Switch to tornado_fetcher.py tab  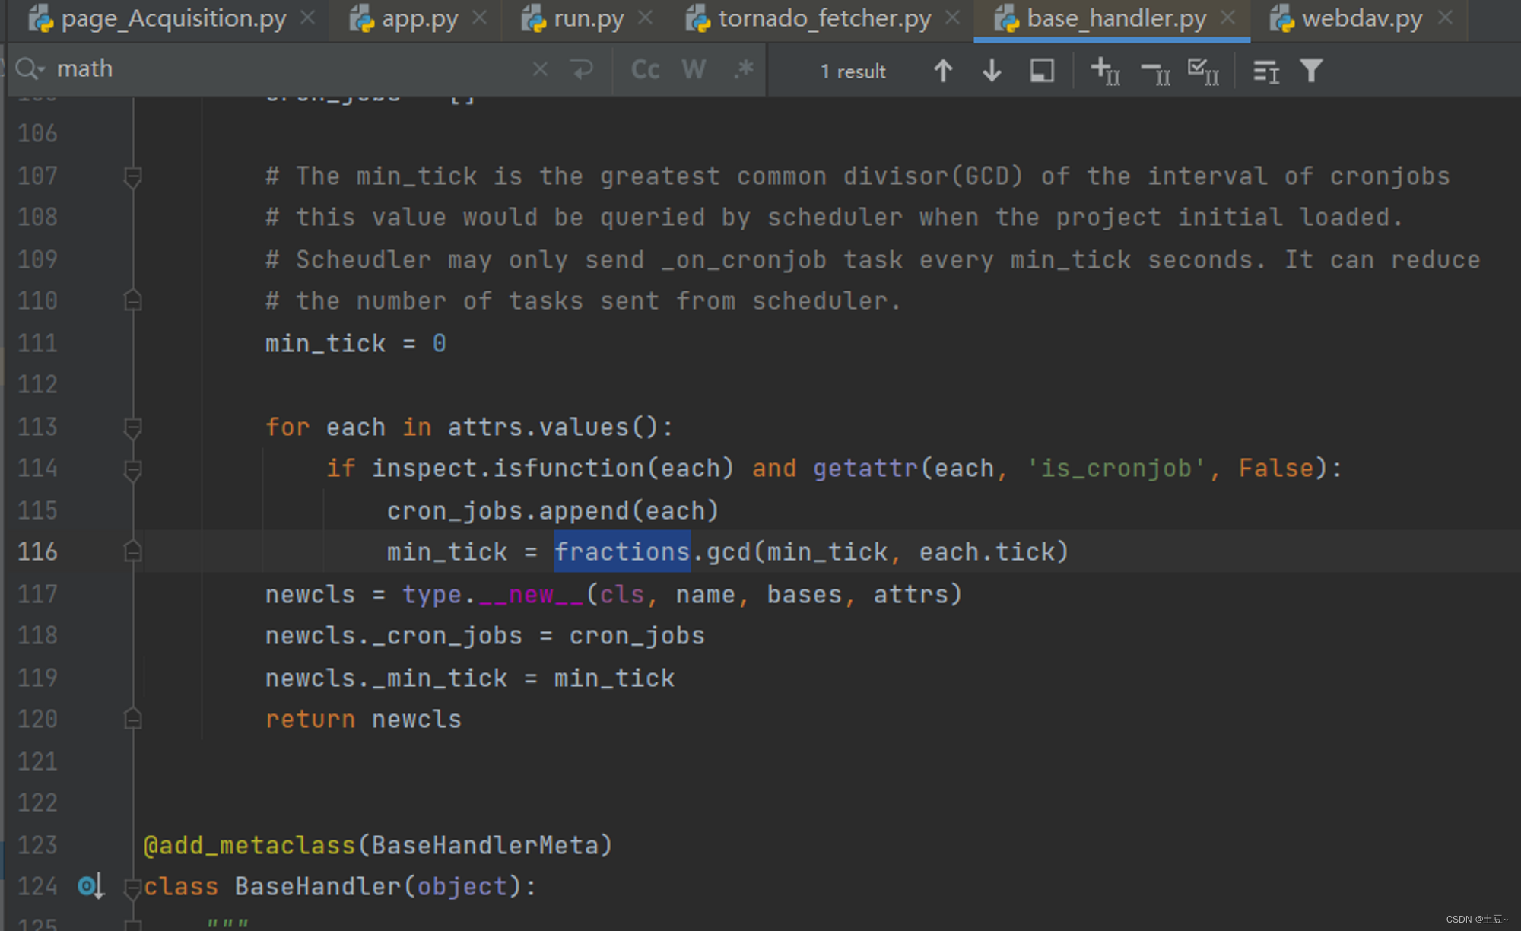(824, 18)
